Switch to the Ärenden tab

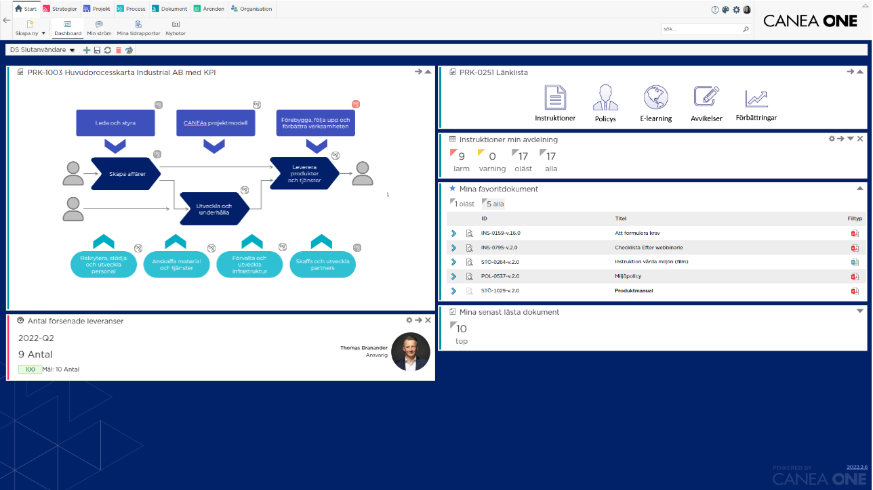click(x=209, y=9)
